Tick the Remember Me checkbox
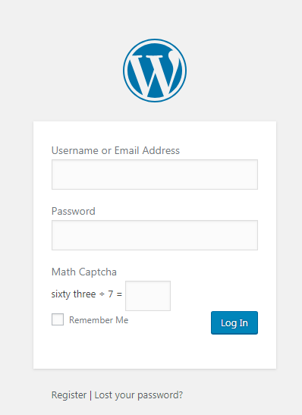Screen dimensions: 302x415 (58, 319)
